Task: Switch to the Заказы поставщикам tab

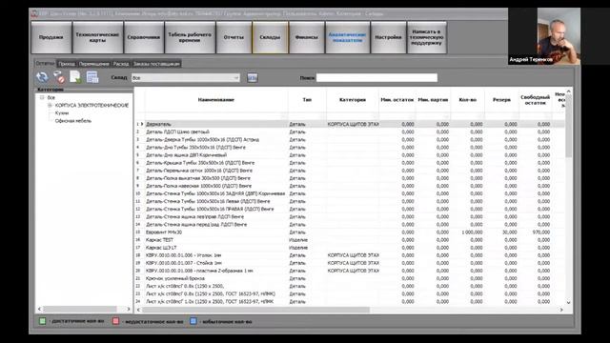Action: pos(156,64)
